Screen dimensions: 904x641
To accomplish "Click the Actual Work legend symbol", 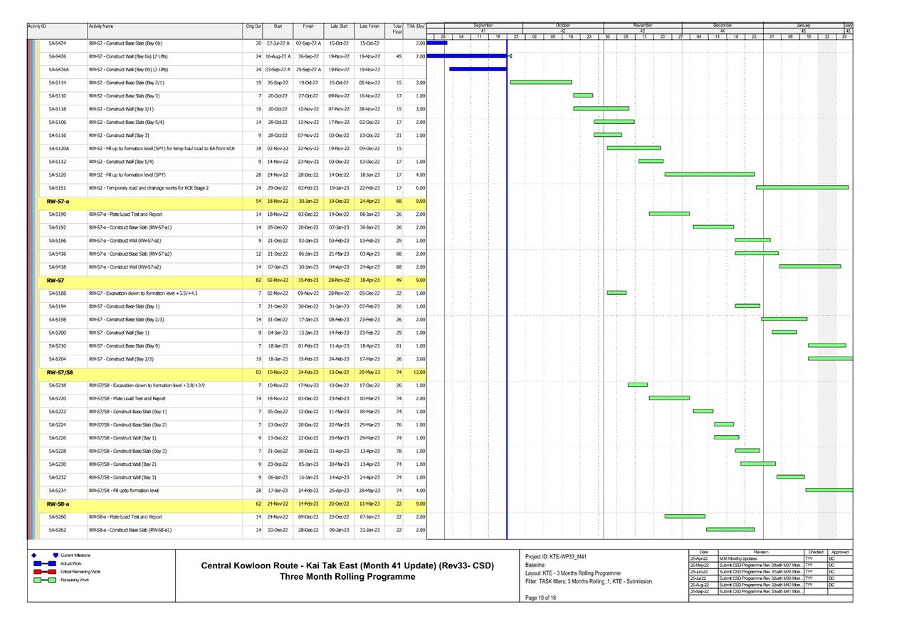I will click(x=45, y=563).
